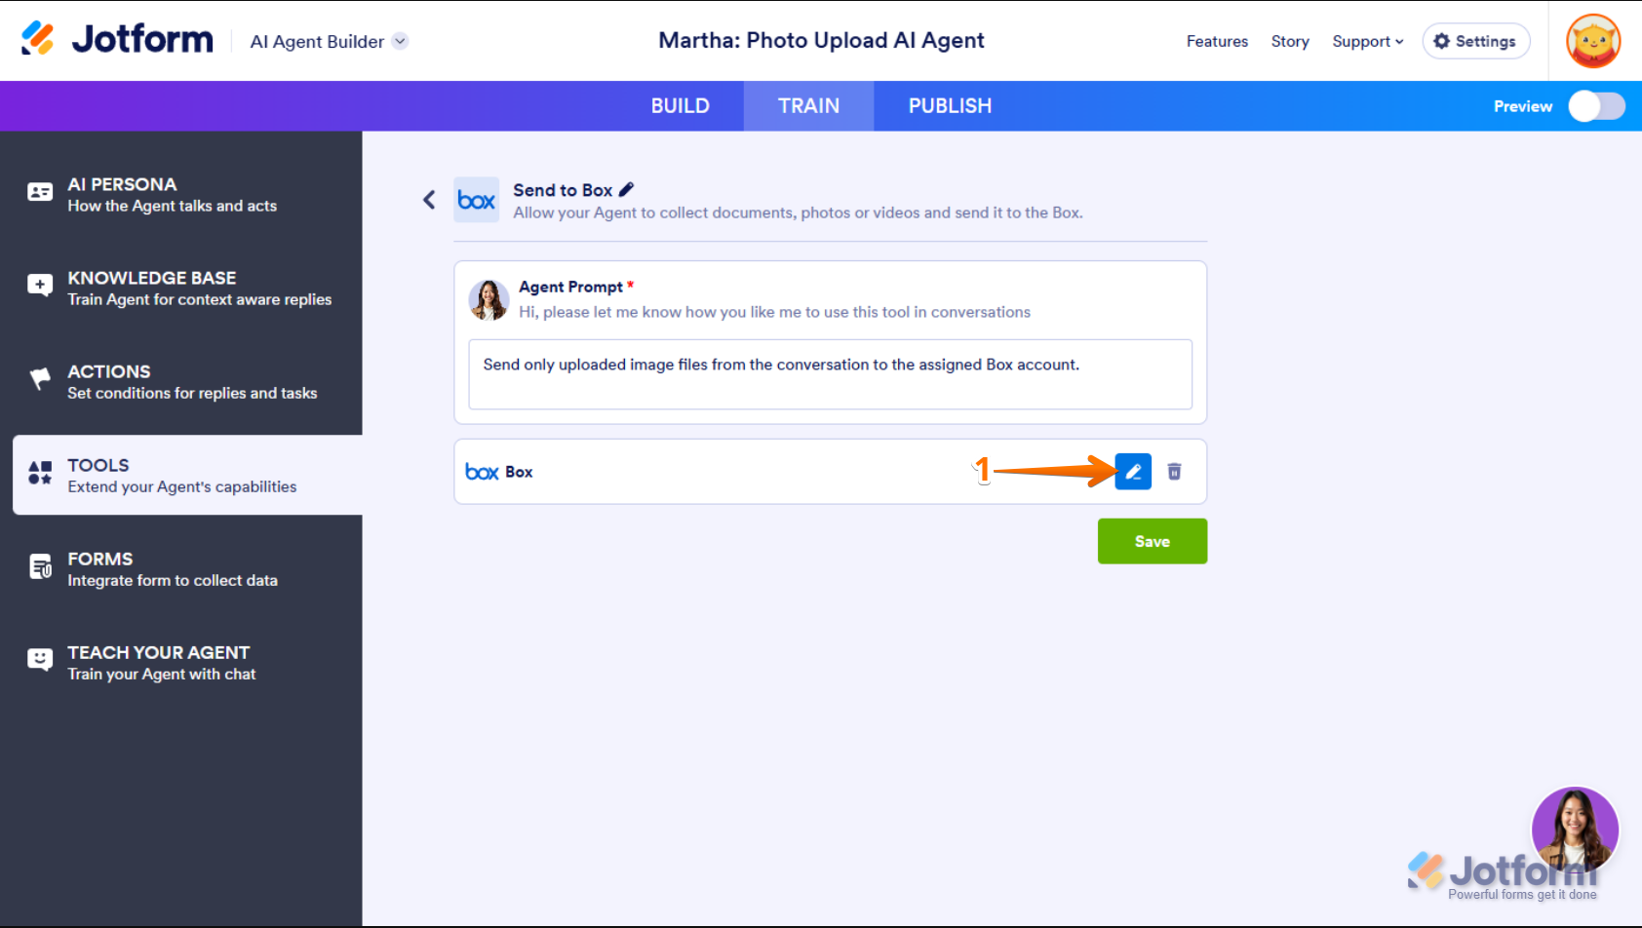
Task: Switch to the BUILD tab
Action: click(x=681, y=105)
